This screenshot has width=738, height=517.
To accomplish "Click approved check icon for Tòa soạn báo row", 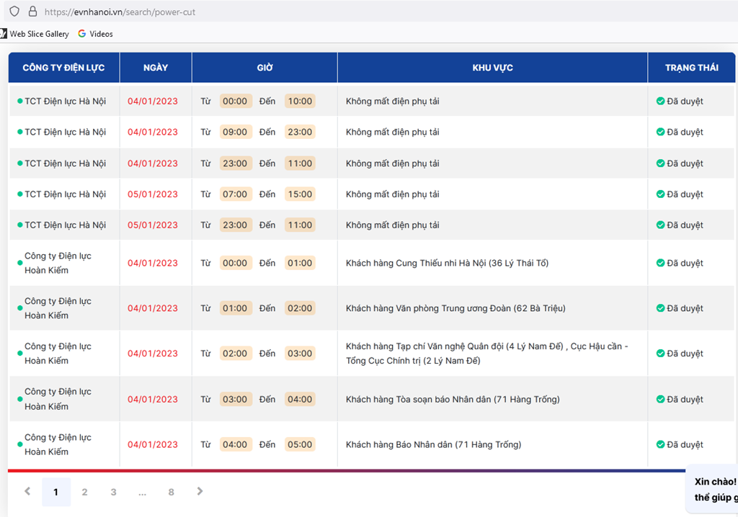I will (x=660, y=400).
